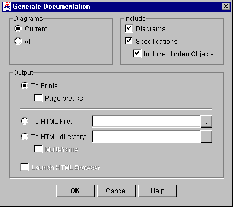The width and height of the screenshot is (233, 207).
Task: Select the Current diagrams radio button
Action: 18,28
